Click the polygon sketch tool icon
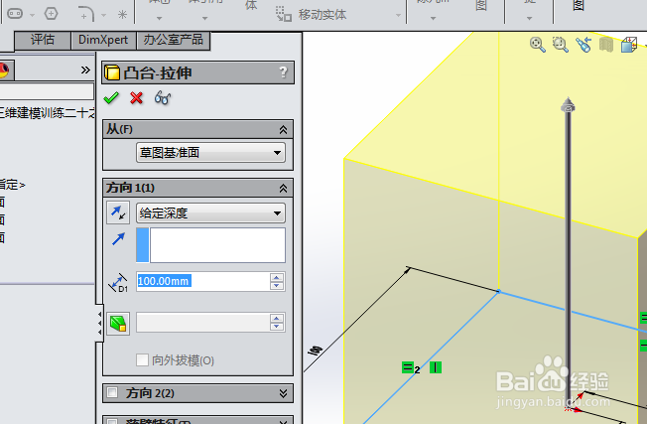This screenshot has width=647, height=424. tap(51, 14)
